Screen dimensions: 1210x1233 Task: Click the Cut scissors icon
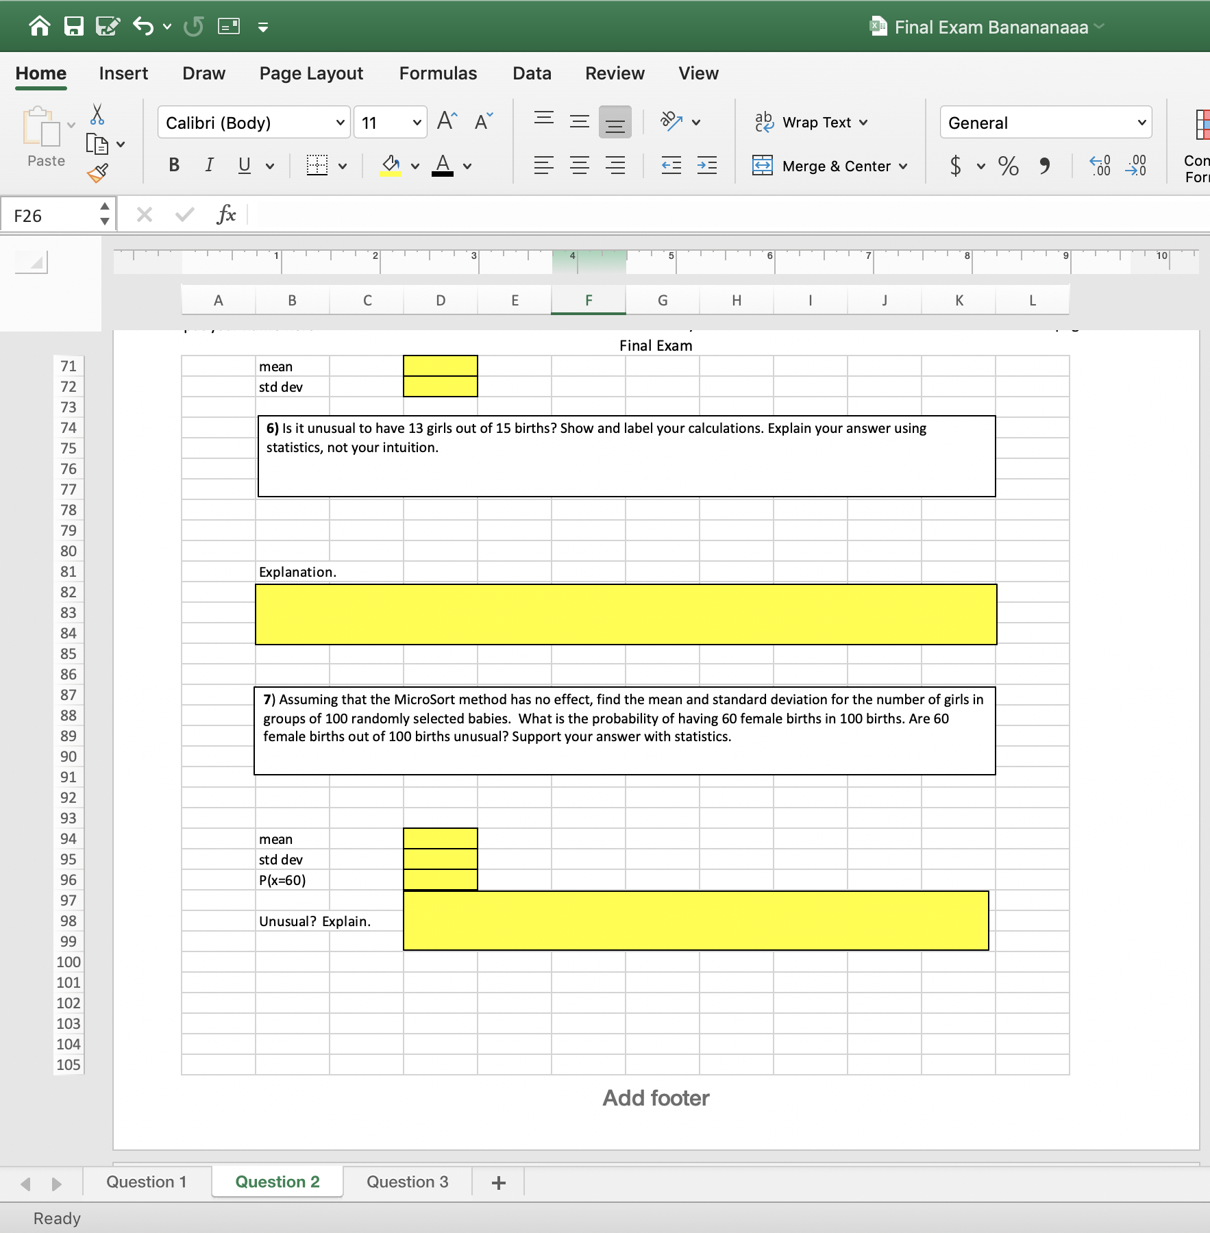coord(97,114)
